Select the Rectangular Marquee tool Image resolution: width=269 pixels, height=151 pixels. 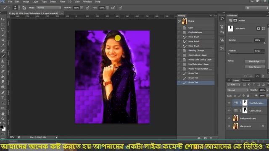click(x=3, y=24)
